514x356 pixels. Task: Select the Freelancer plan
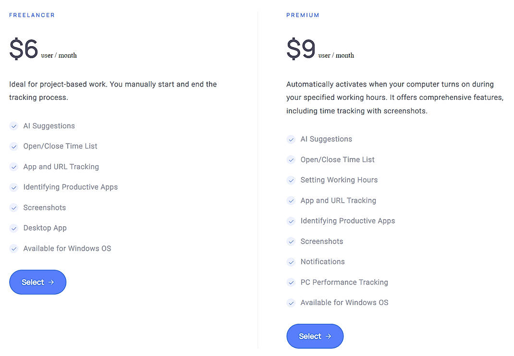(x=37, y=282)
